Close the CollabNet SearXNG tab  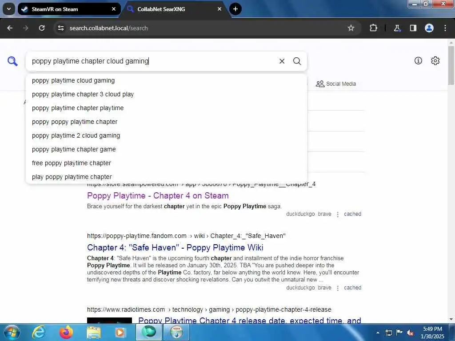pos(220,9)
